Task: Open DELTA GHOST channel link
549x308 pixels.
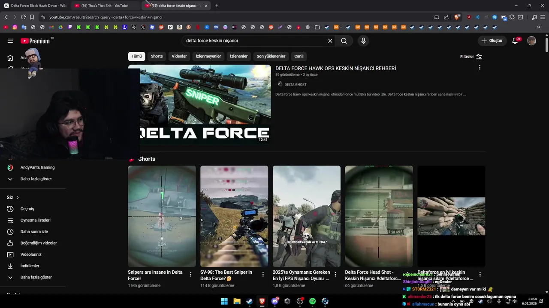Action: click(295, 85)
